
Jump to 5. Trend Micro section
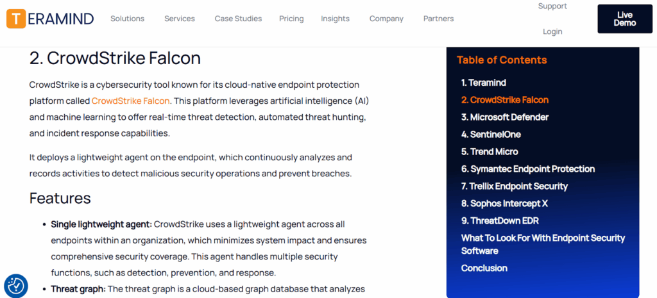[x=490, y=151]
